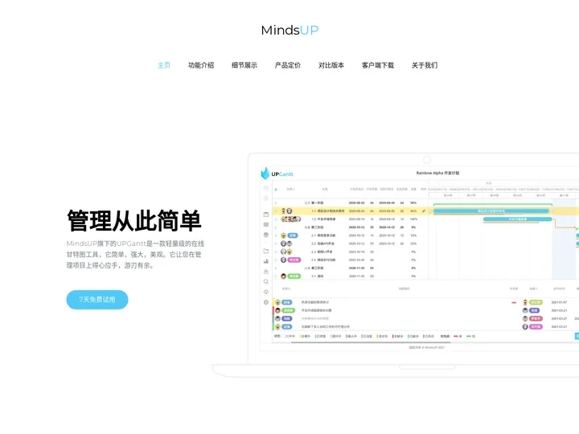Start the 7天免费试用 trial button

97,300
